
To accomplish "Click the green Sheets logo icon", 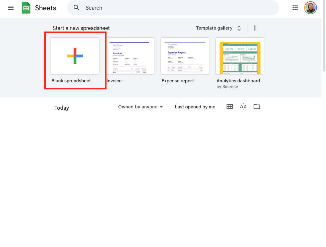I will (26, 8).
